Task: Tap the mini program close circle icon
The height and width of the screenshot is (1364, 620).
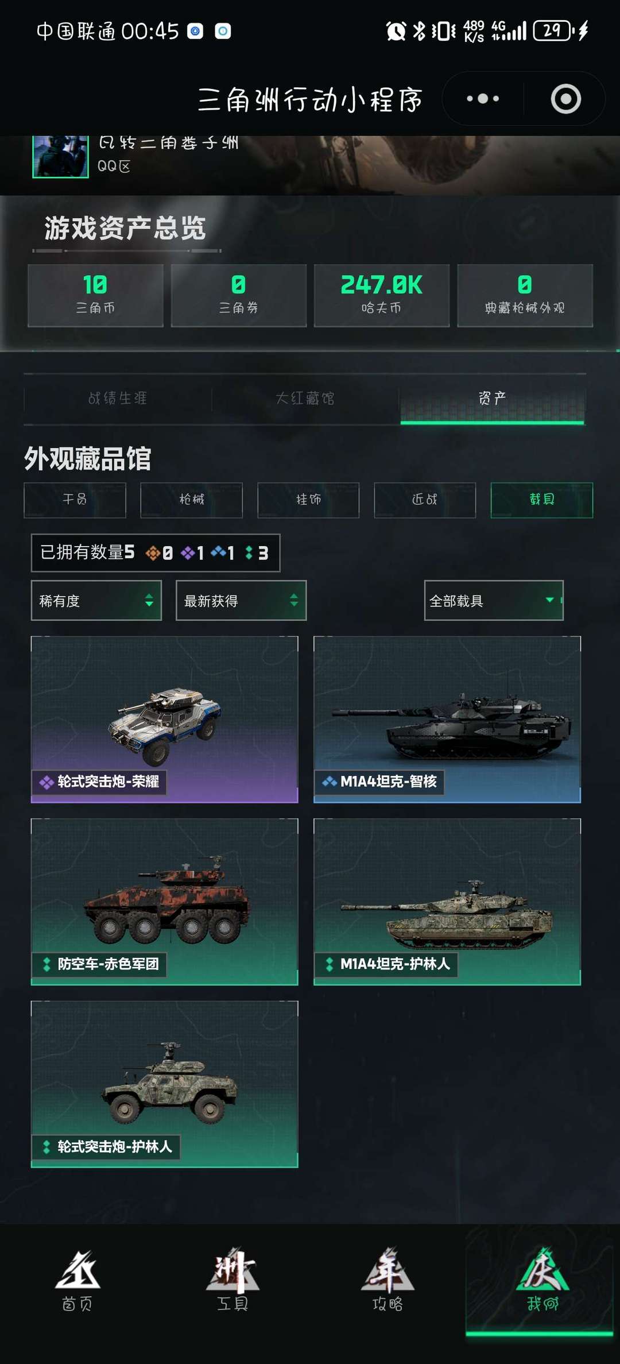Action: 565,99
